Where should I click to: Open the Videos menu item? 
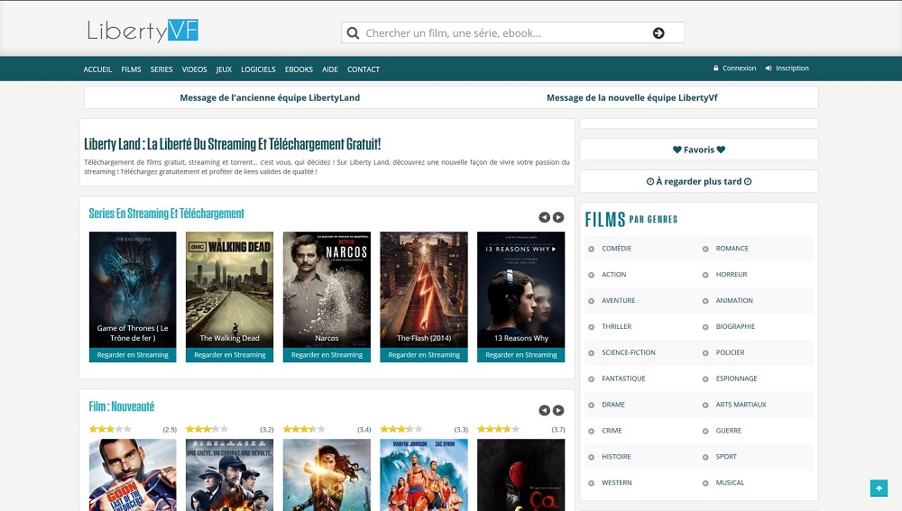coord(195,69)
